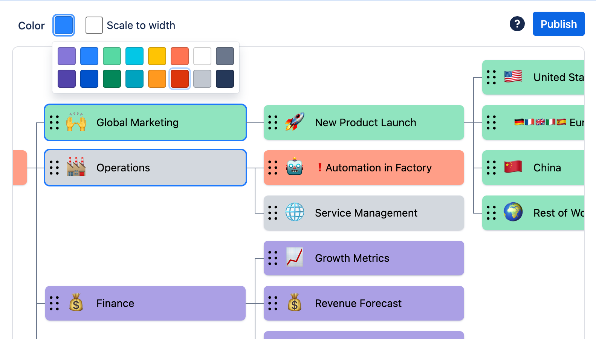Grab the Europe card drag handle
The image size is (596, 339).
[x=491, y=122]
